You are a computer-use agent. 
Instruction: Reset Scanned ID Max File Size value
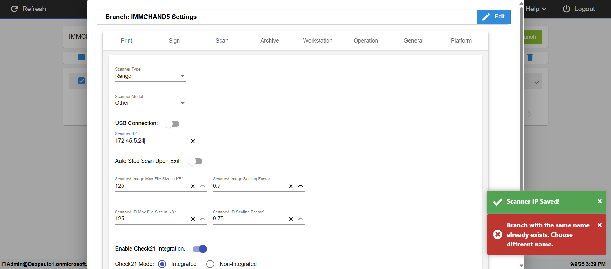point(202,219)
